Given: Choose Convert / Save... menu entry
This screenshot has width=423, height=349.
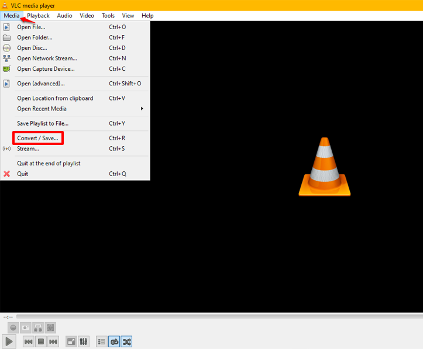Looking at the screenshot, I should click(x=75, y=138).
